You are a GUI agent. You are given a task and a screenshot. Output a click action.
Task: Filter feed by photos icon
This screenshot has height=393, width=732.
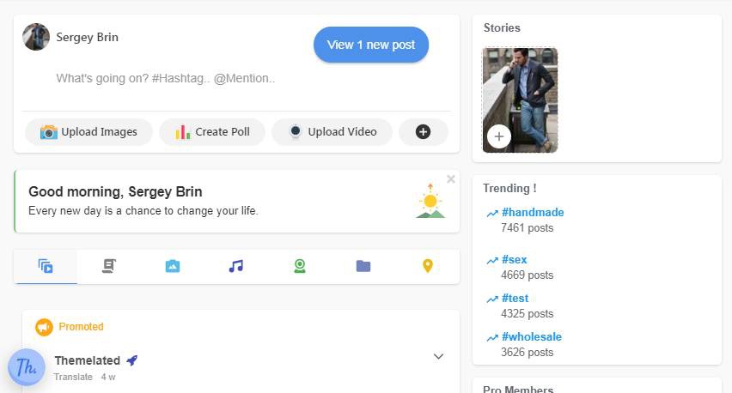point(173,267)
